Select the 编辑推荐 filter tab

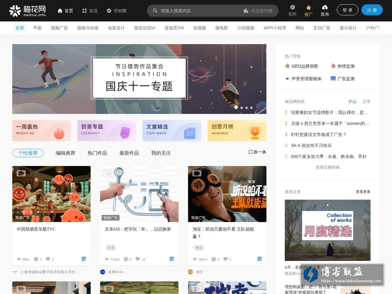coord(65,153)
